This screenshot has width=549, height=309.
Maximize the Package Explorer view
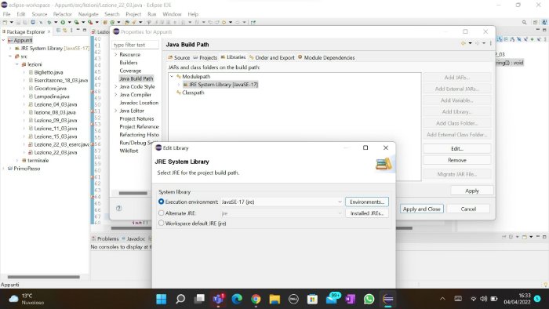click(x=85, y=31)
